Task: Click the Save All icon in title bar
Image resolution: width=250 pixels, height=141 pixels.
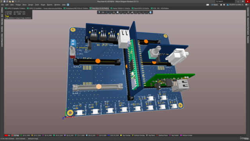Action: (x=7, y=2)
